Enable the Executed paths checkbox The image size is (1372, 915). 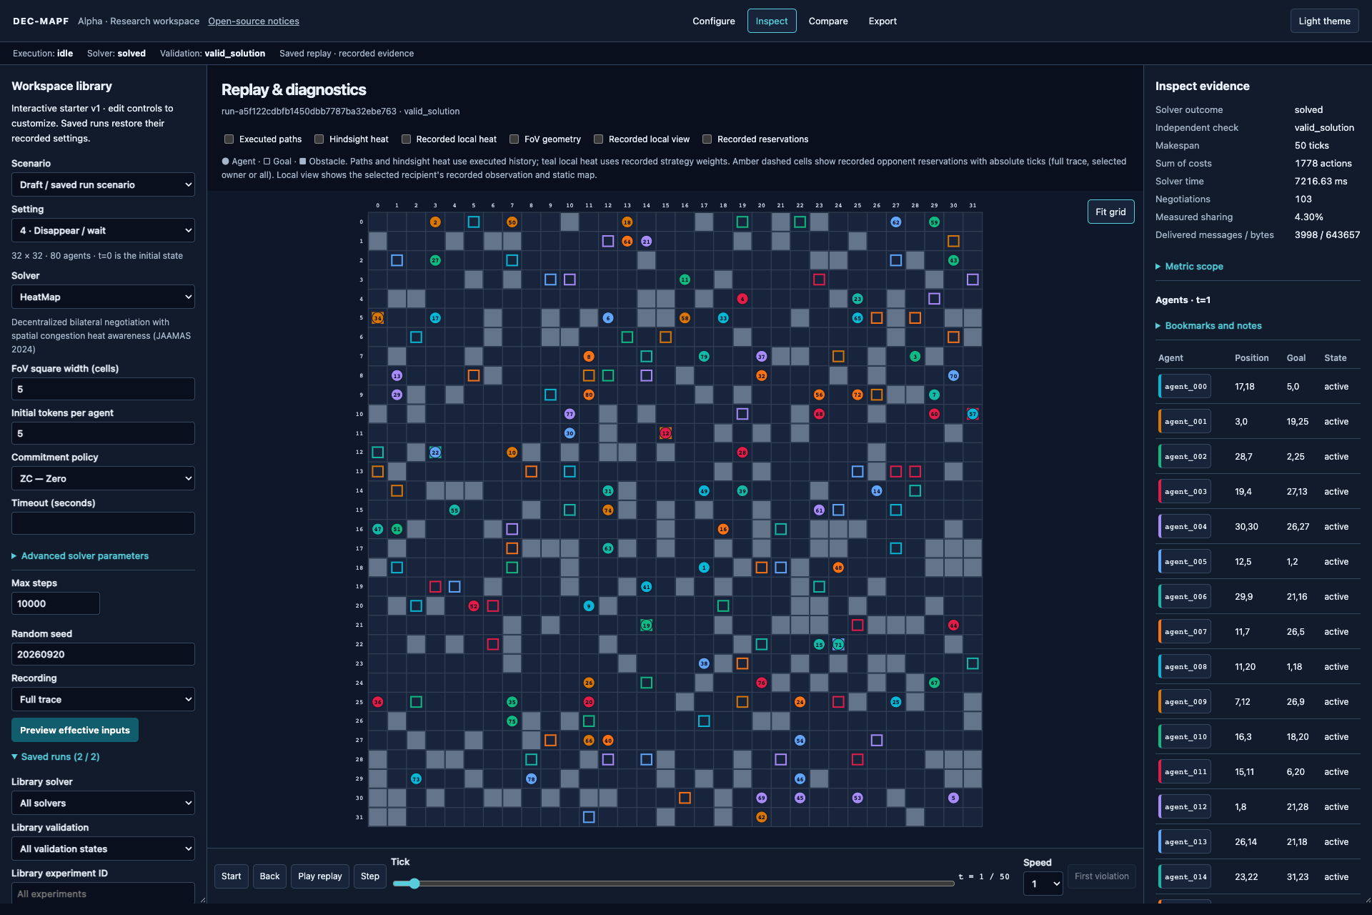[229, 139]
